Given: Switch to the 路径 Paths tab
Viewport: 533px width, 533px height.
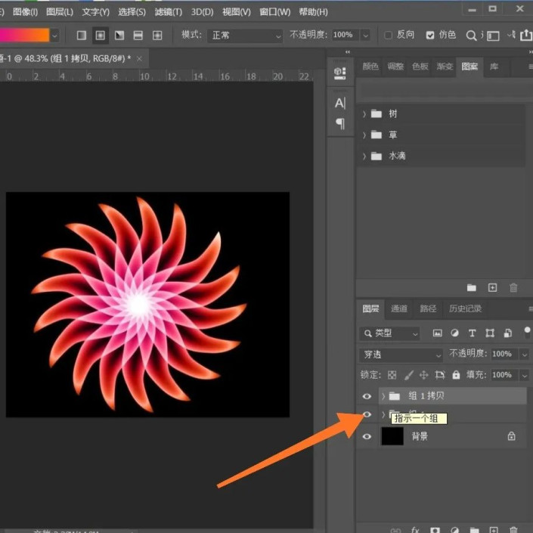Looking at the screenshot, I should pos(428,308).
